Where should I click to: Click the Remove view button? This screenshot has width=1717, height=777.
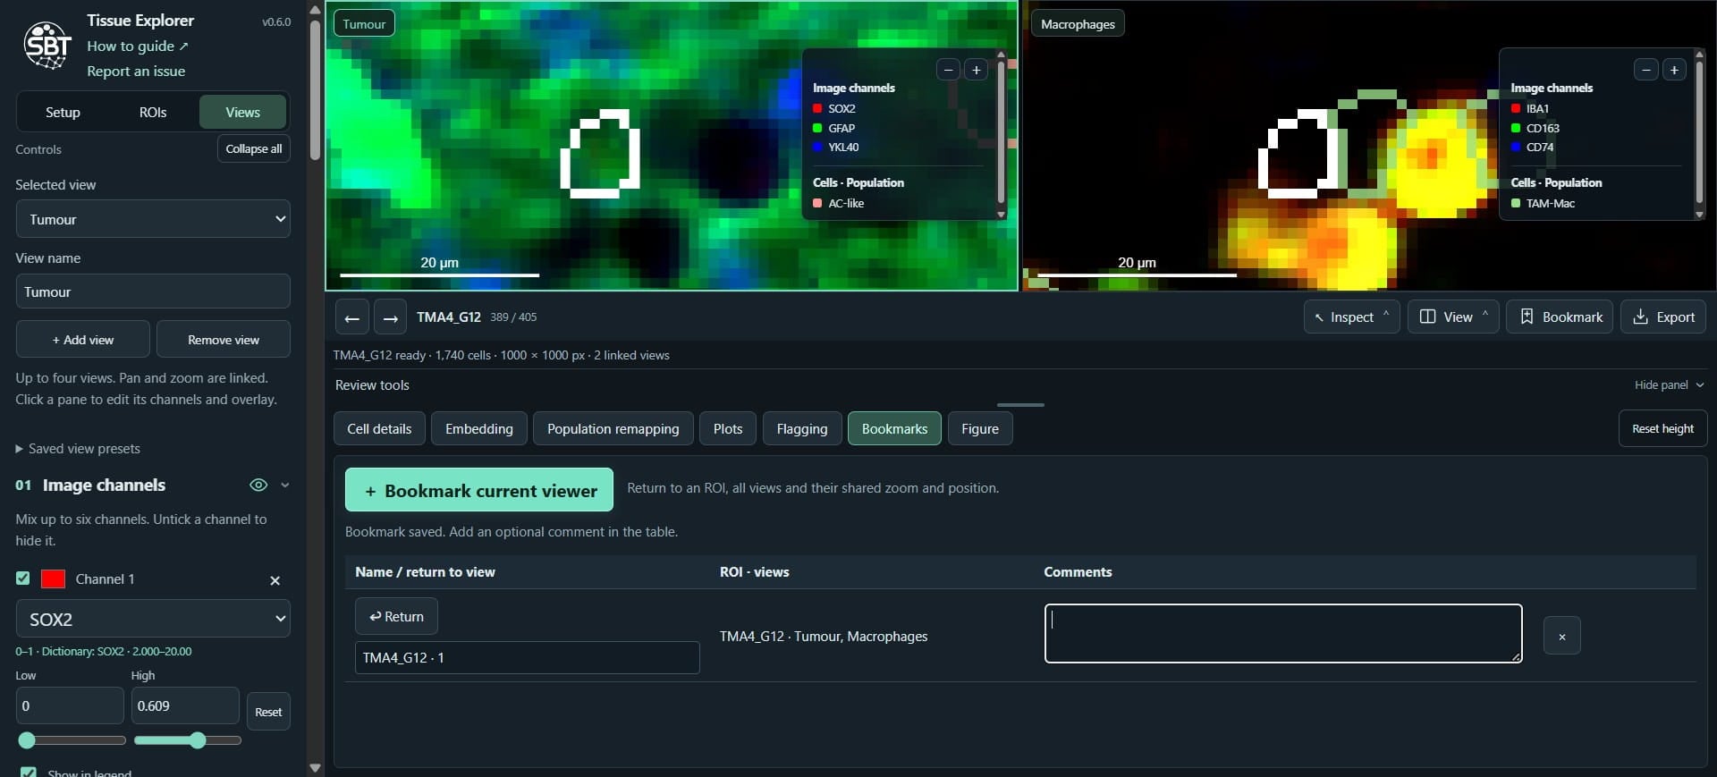(x=224, y=340)
